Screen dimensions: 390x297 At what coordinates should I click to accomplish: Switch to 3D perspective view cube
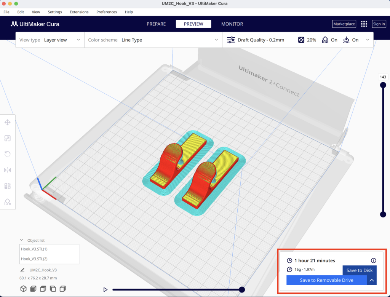click(23, 289)
